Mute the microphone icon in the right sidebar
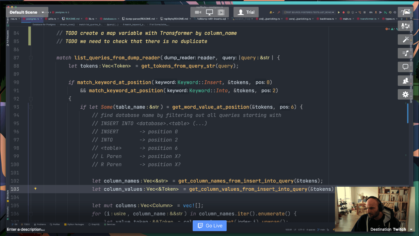Viewport: 419px width, 236px height. point(404,26)
